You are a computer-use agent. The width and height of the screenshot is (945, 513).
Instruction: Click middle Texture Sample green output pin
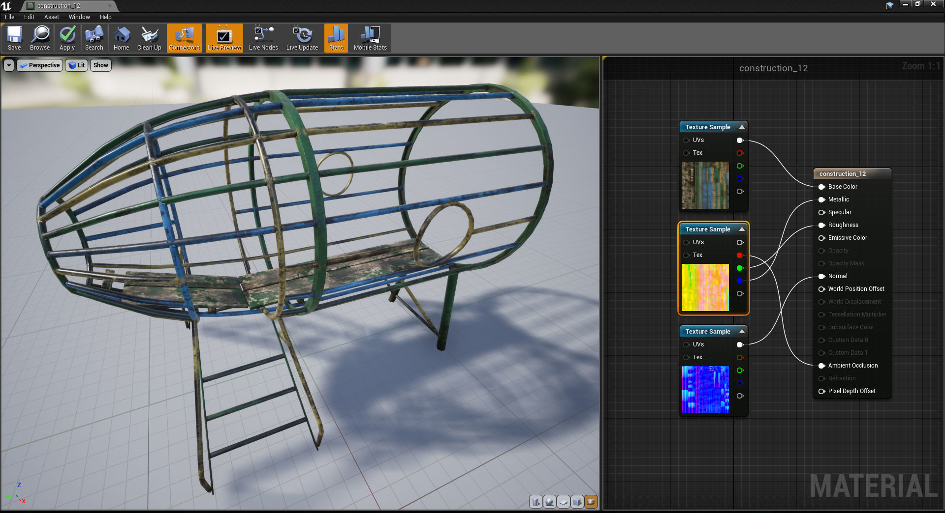pyautogui.click(x=740, y=268)
